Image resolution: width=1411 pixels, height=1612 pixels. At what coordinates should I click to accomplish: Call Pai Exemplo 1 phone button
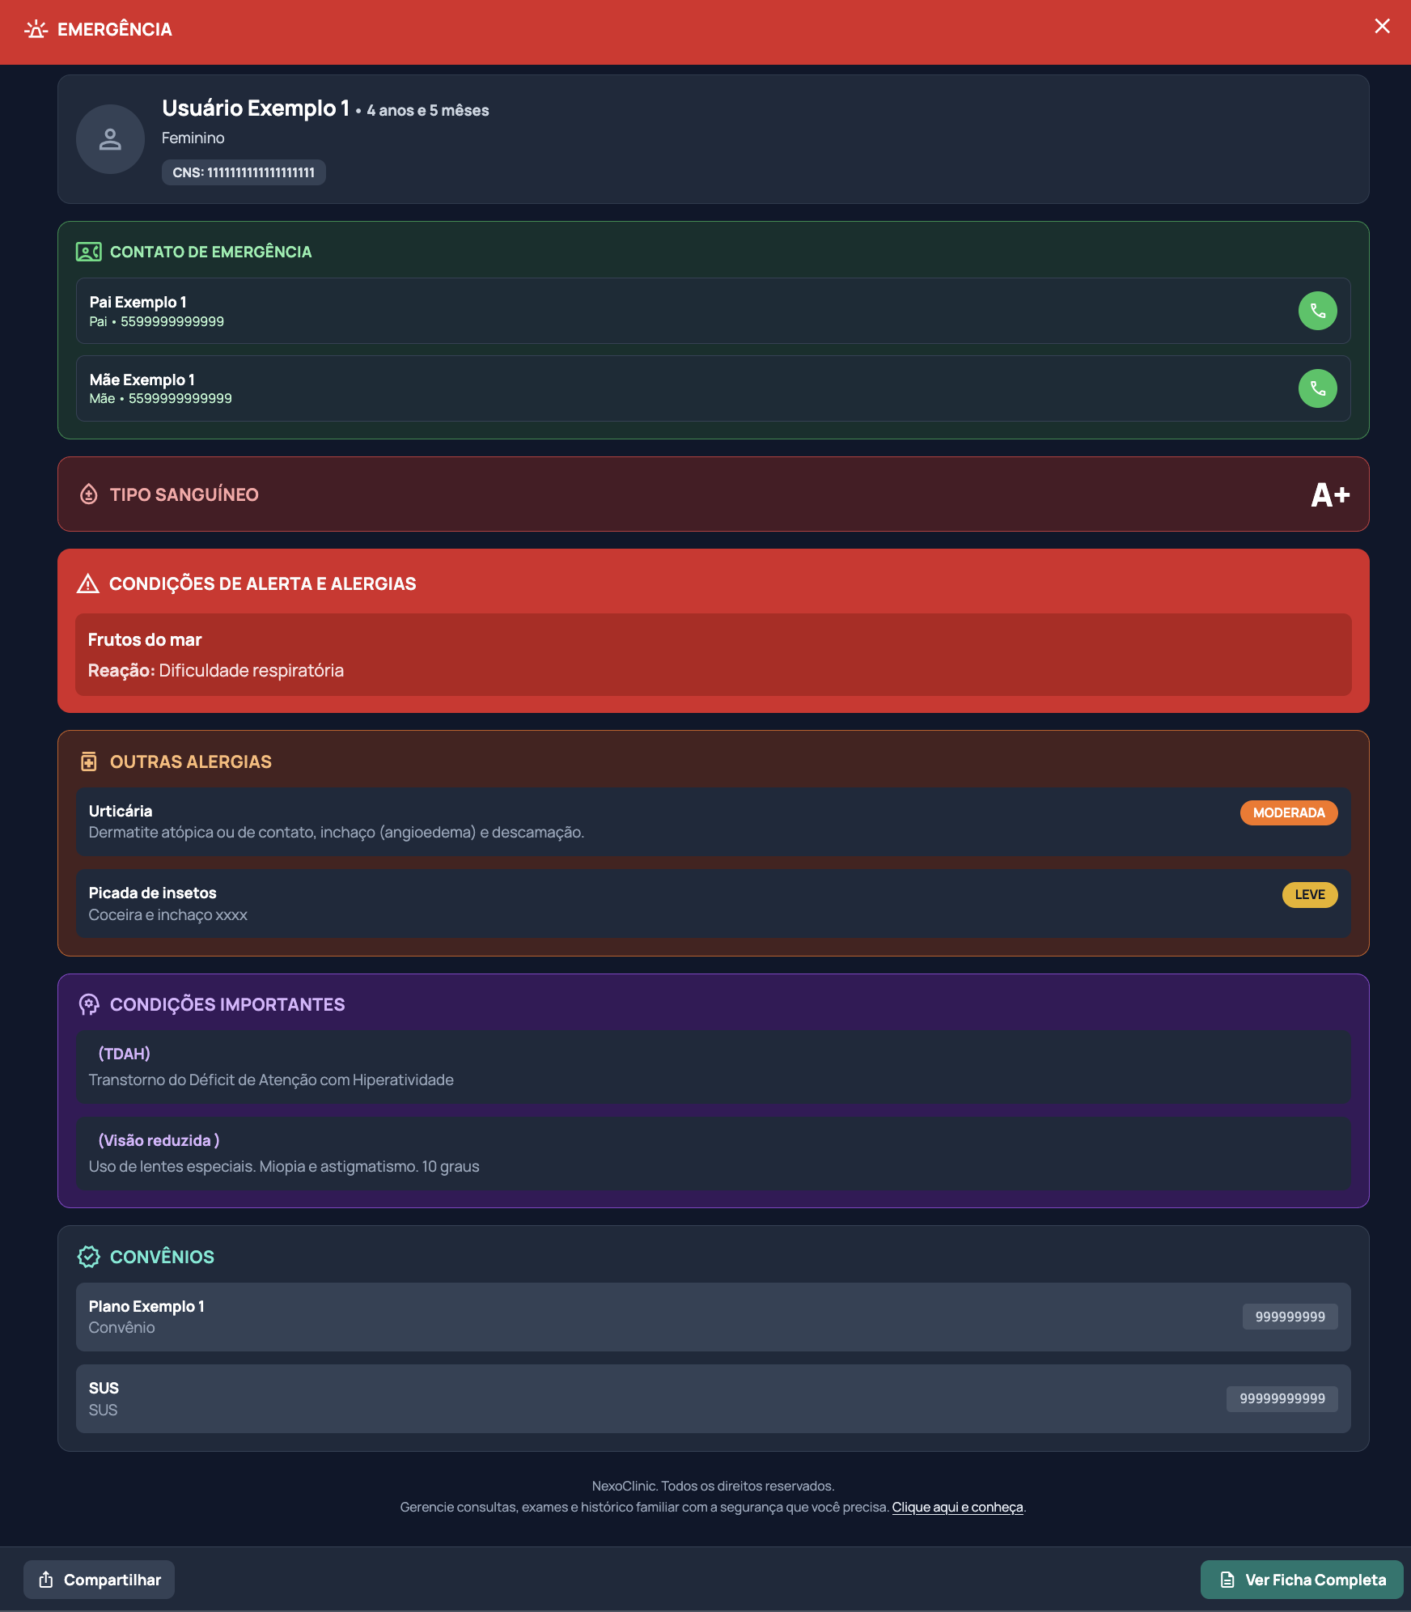click(1317, 311)
